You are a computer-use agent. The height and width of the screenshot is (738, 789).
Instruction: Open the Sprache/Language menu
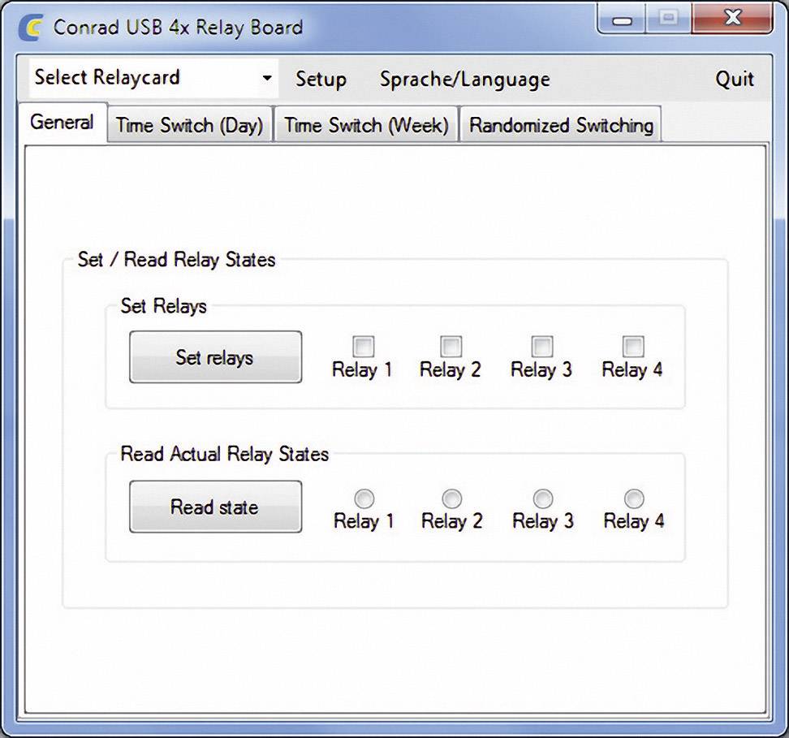[x=464, y=80]
